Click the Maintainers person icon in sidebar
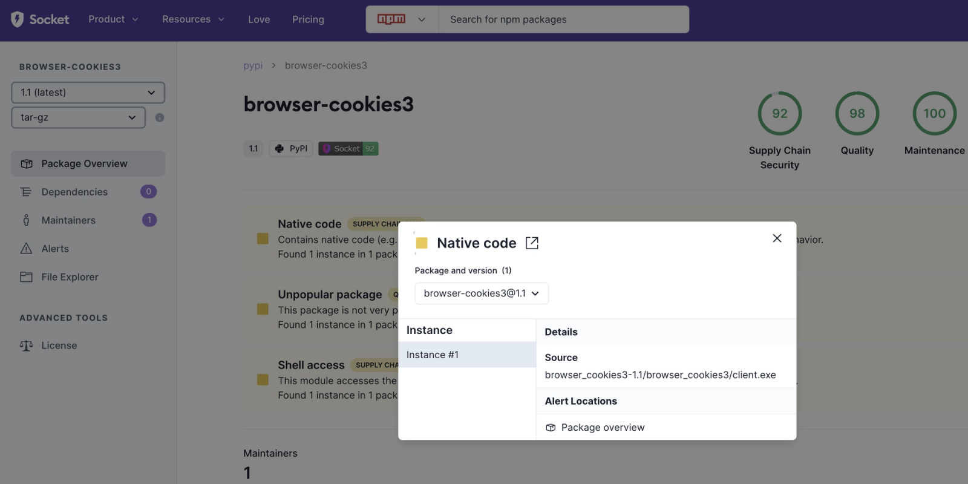 (26, 220)
